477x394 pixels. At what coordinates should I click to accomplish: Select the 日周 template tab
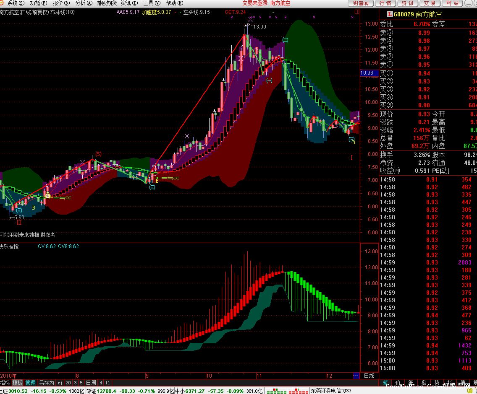pos(91,383)
